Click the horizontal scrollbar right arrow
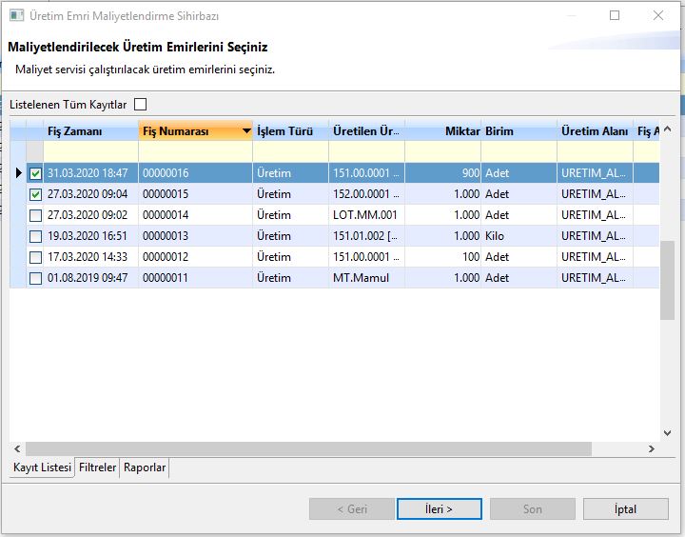 coord(651,448)
